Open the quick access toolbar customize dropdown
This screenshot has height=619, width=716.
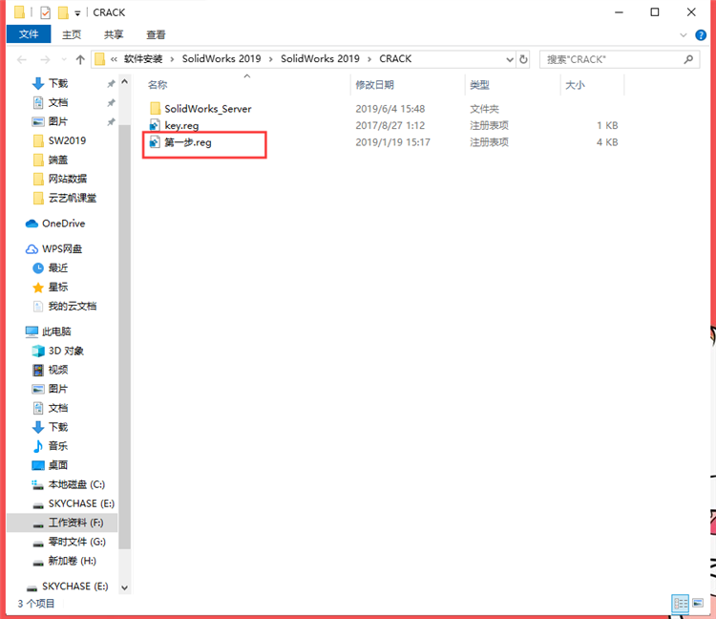click(77, 13)
